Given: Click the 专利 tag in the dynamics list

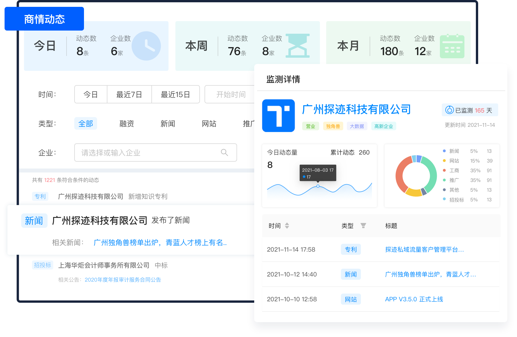Looking at the screenshot, I should (40, 196).
